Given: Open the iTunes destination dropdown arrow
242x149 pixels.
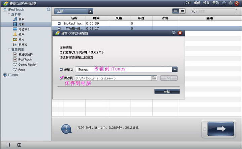Looking at the screenshot, I should pos(175,69).
